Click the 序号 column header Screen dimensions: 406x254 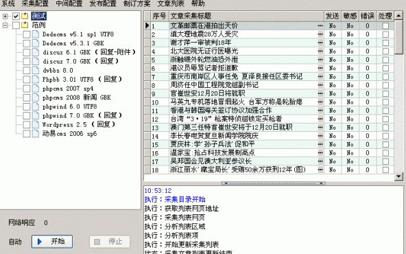point(160,16)
